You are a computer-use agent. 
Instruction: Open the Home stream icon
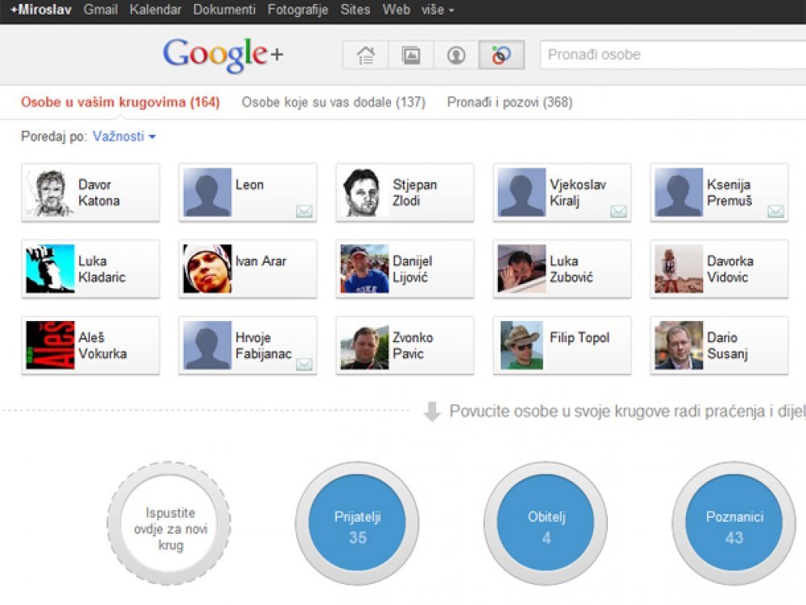click(x=366, y=55)
